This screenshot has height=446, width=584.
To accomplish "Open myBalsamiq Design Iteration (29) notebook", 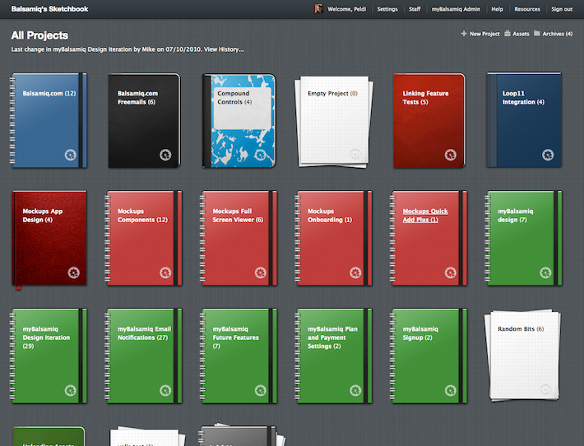I will point(49,355).
